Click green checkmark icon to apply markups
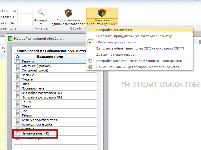Image resolution: width=201 pixels, height=150 pixels. (x=90, y=67)
